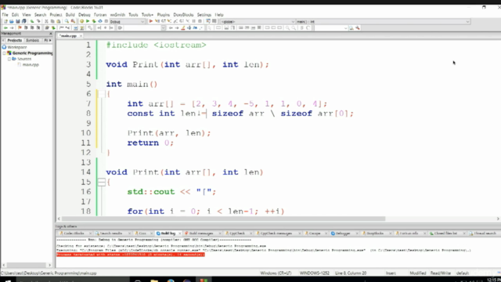The height and width of the screenshot is (282, 501).
Task: Click the green Run icon
Action: point(88,21)
